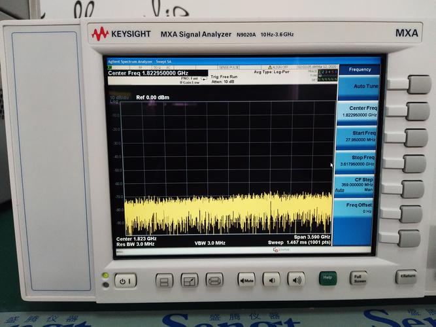Image resolution: width=436 pixels, height=327 pixels.
Task: Select the split window layout icon
Action: click(x=164, y=281)
